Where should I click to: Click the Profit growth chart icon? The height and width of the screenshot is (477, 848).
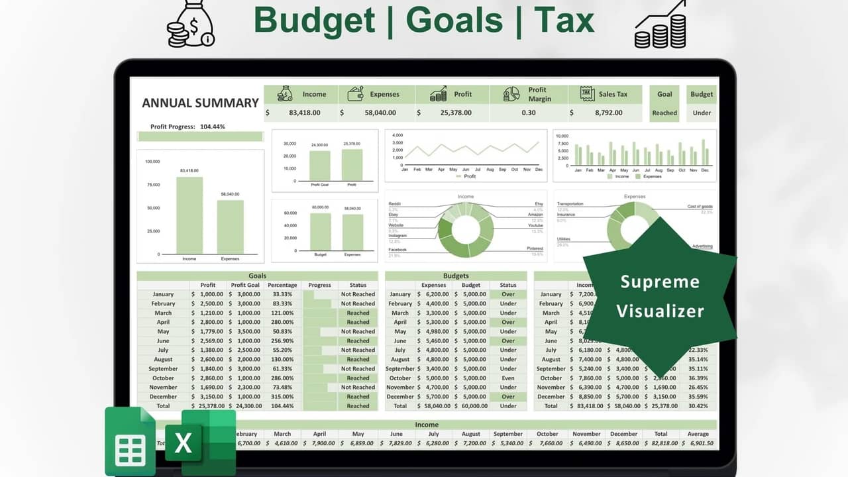(438, 94)
